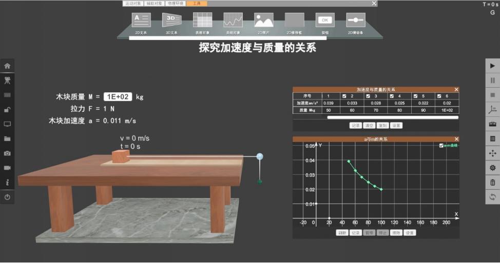Uncheck column 6 checkbox in data table
The height and width of the screenshot is (263, 500).
(439, 96)
